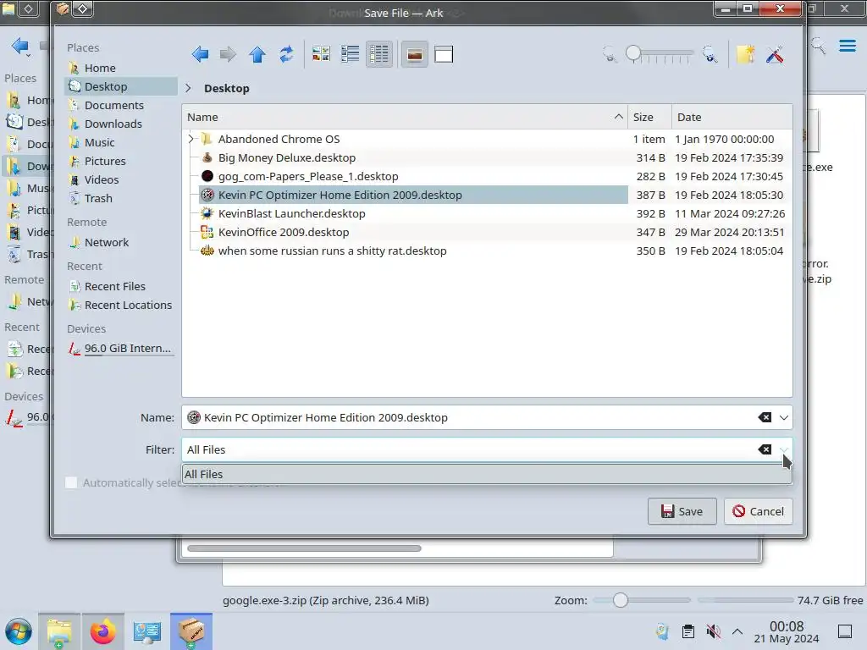Click the back arrow in the background window

coord(20,46)
